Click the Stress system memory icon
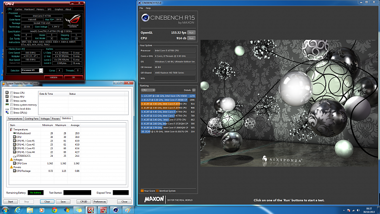Viewport: 380px width, 214px height. (x=7, y=104)
